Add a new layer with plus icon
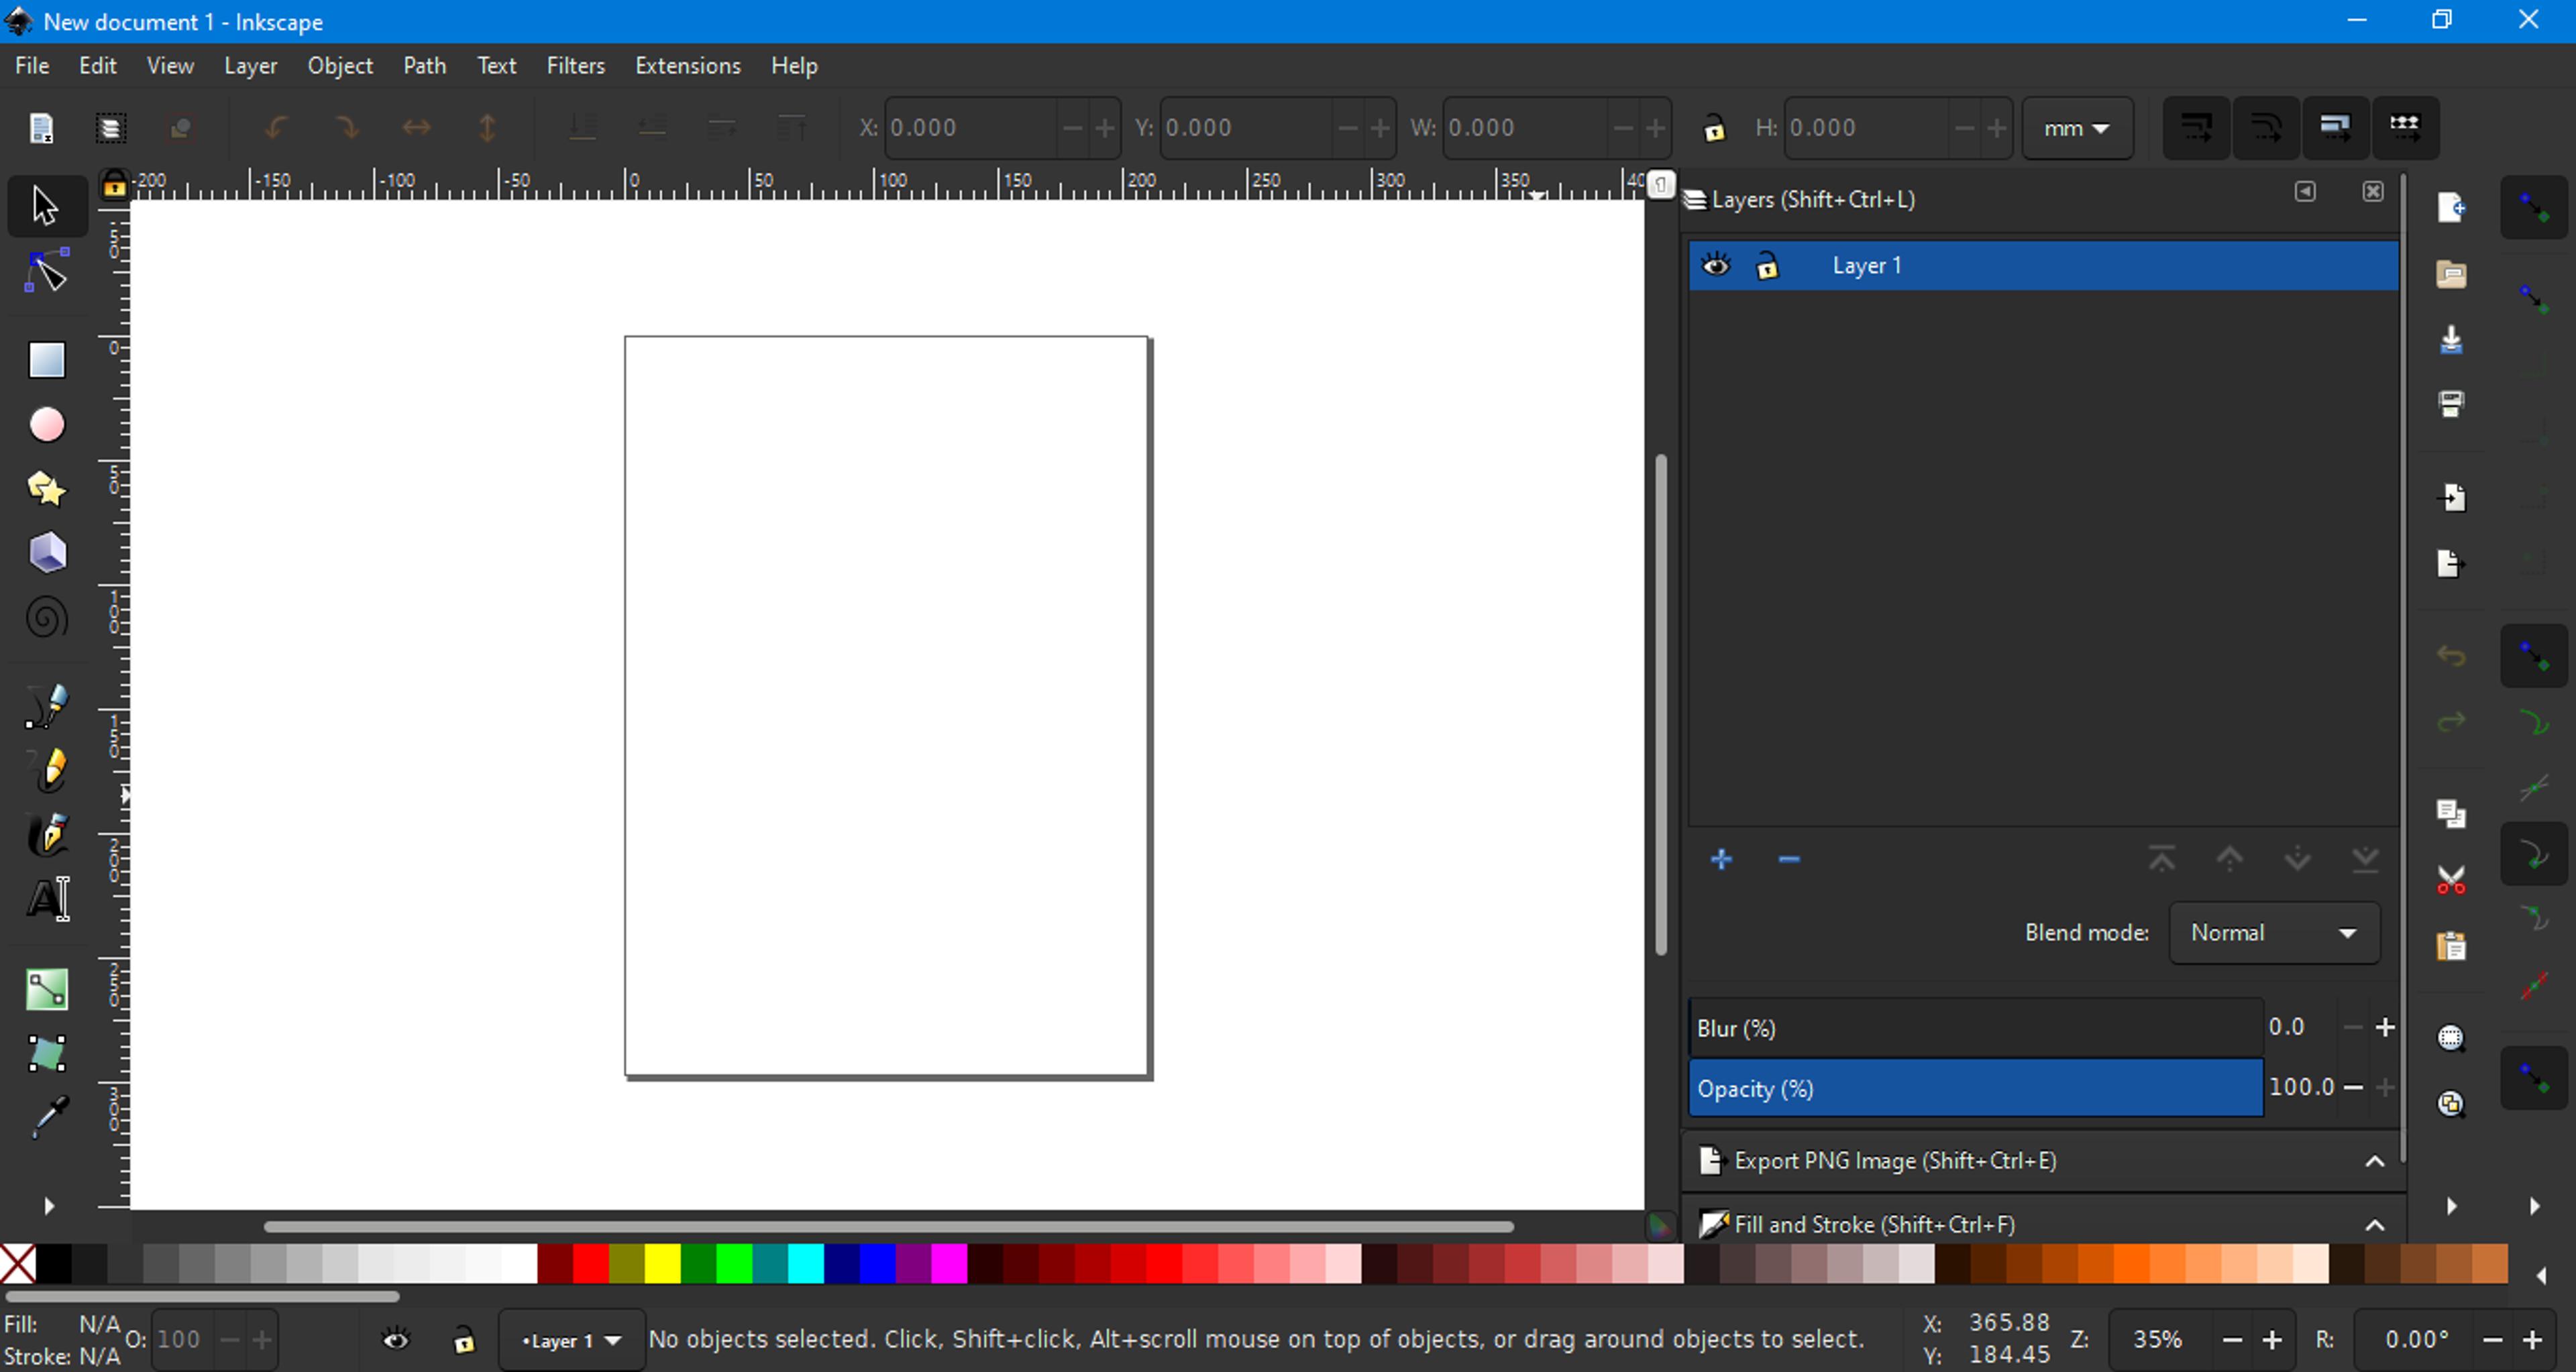This screenshot has height=1372, width=2576. click(1721, 860)
